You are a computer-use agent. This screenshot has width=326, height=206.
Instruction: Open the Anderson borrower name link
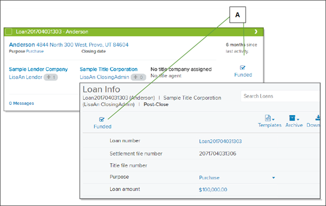pyautogui.click(x=22, y=45)
